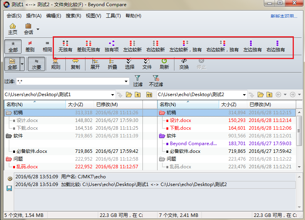305x220 pixels.
Task: Click the 复制 copy arrow icon
Action: pos(75,61)
